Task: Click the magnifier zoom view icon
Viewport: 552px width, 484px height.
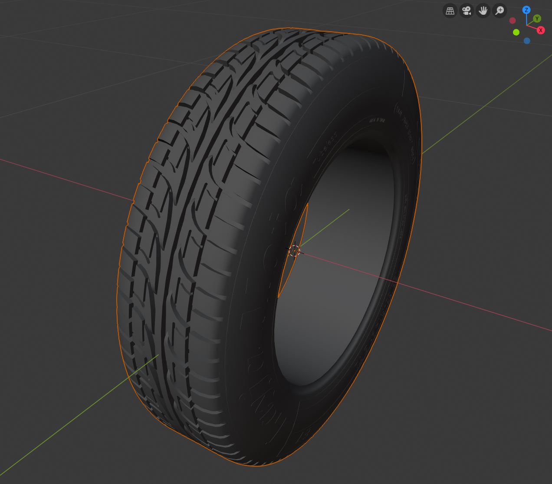Action: tap(500, 10)
